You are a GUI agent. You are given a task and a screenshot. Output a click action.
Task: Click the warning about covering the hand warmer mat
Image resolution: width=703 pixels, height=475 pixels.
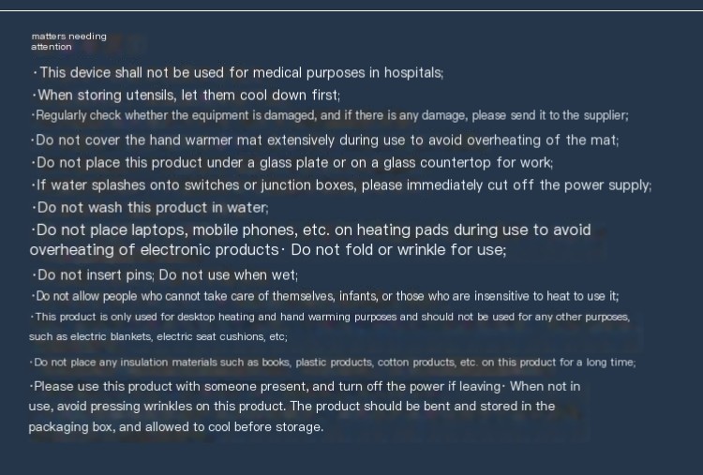(325, 141)
